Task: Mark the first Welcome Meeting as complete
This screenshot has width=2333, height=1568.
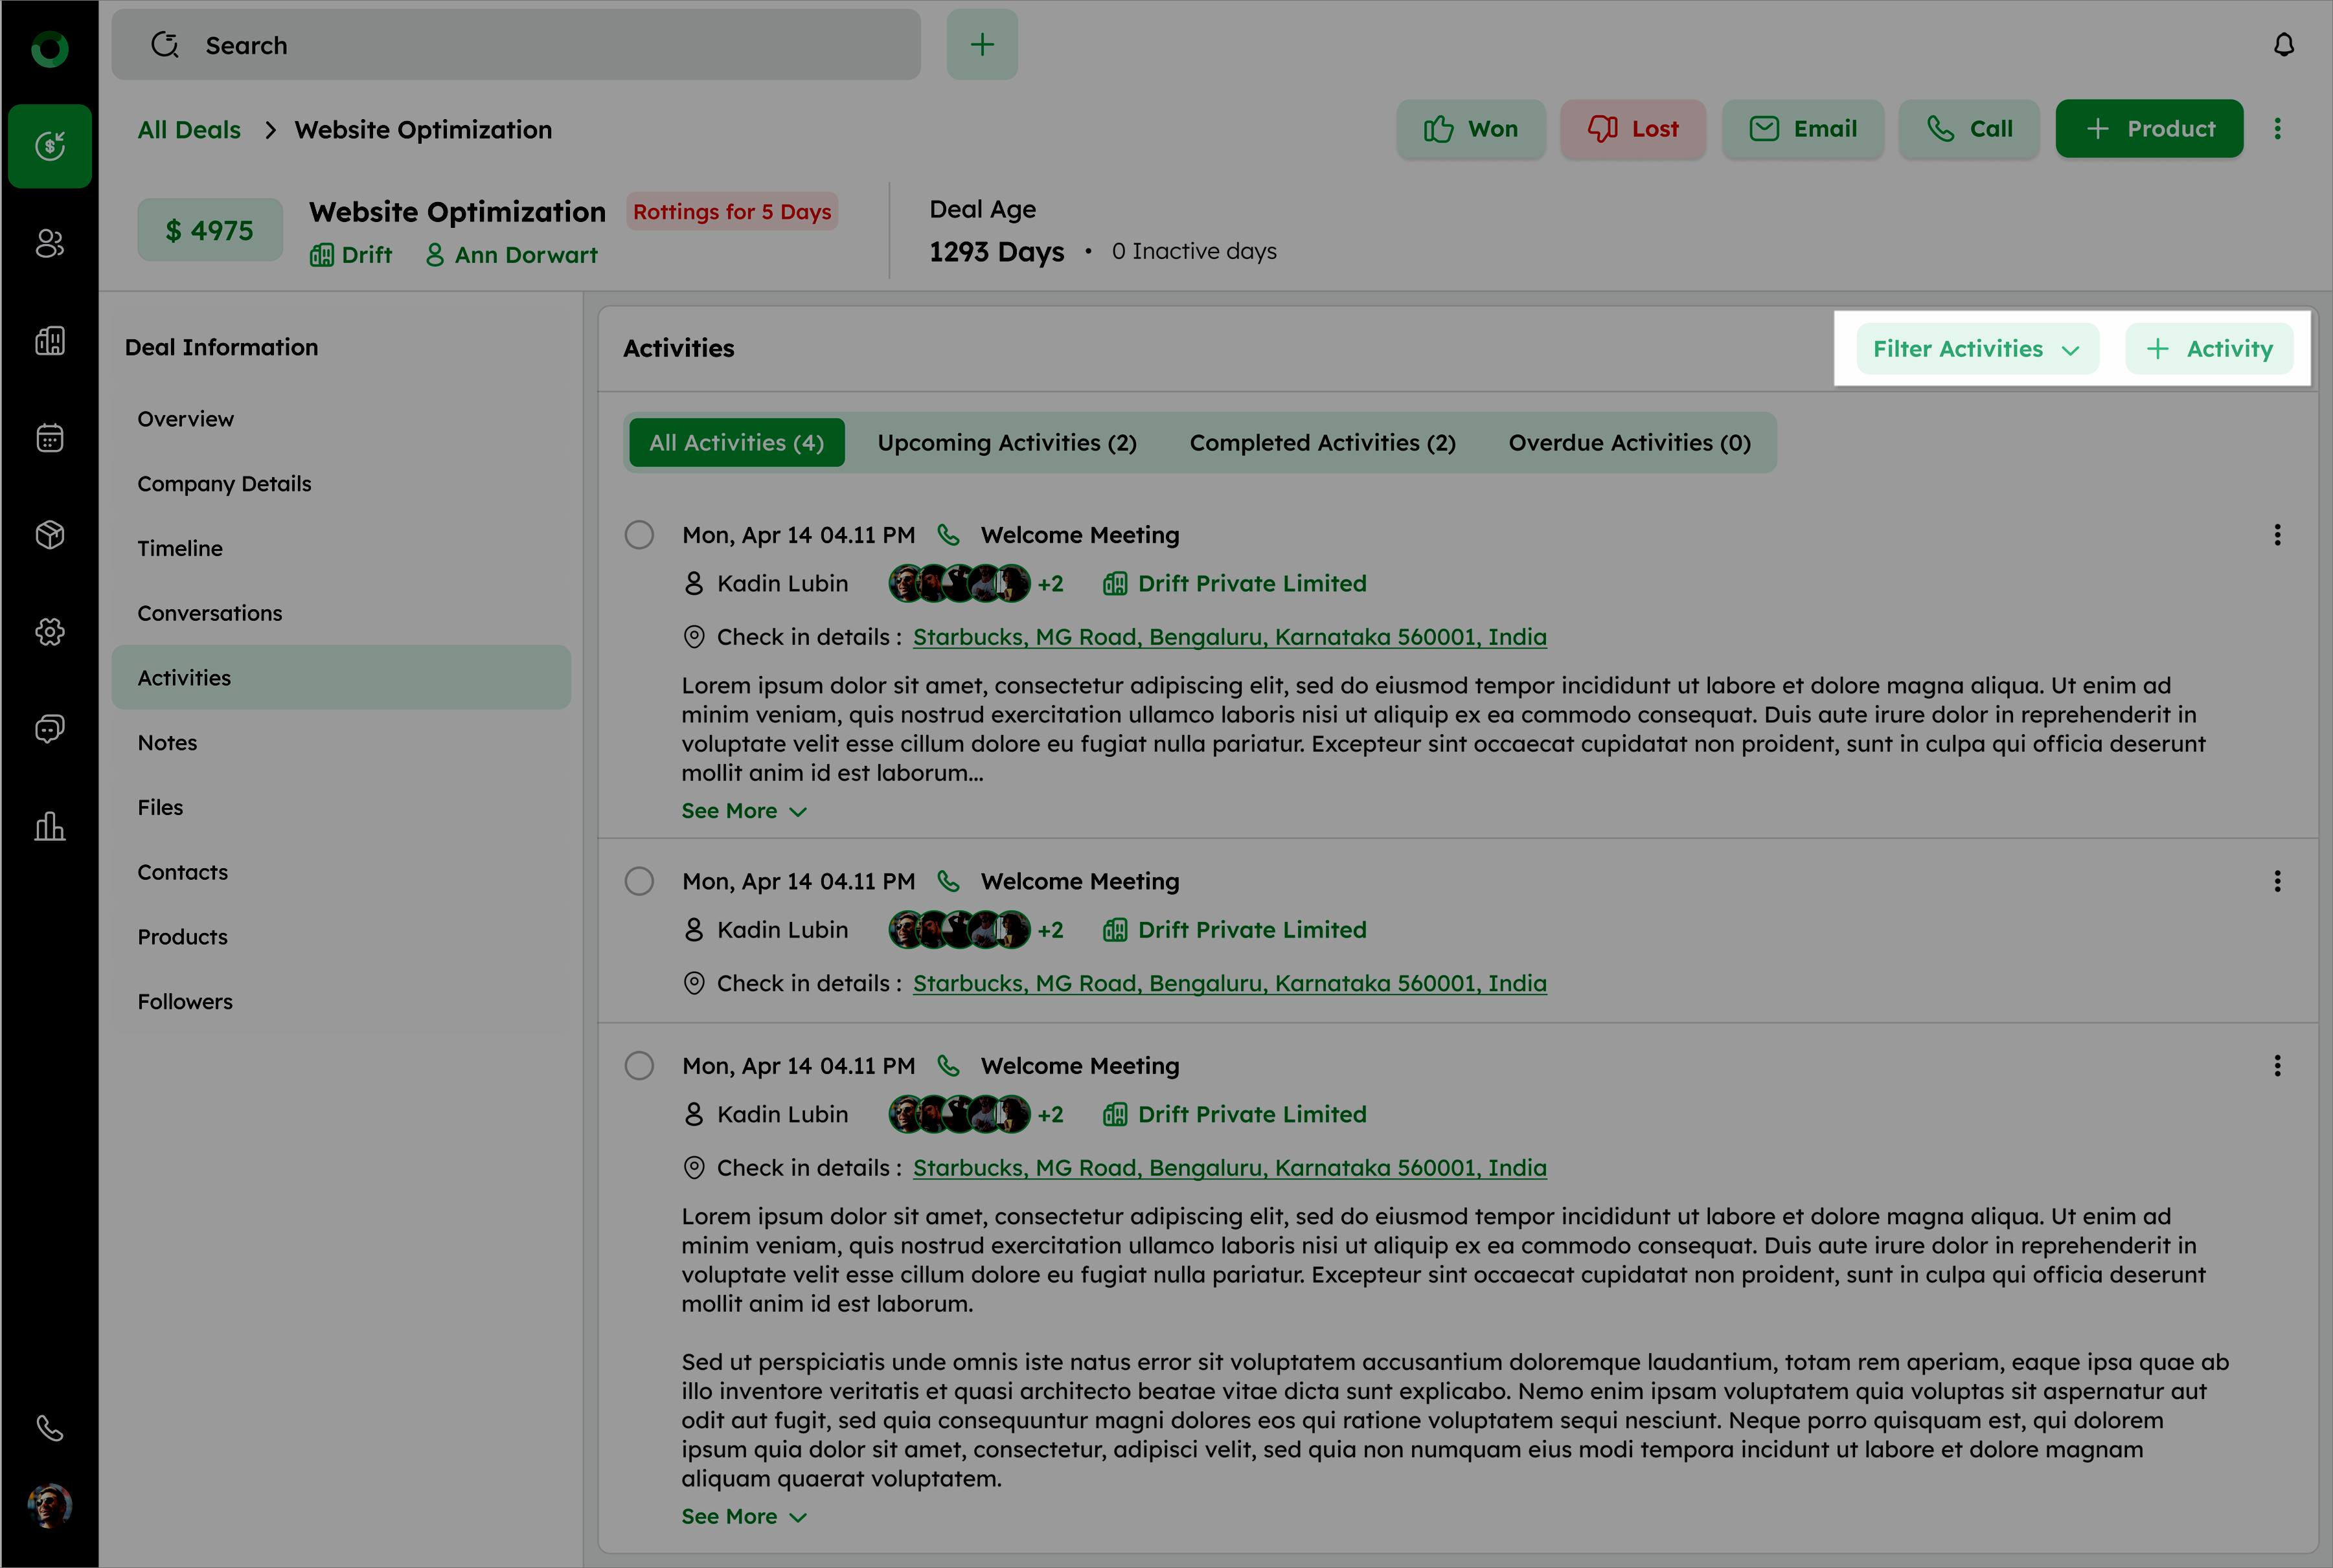Action: click(x=639, y=535)
